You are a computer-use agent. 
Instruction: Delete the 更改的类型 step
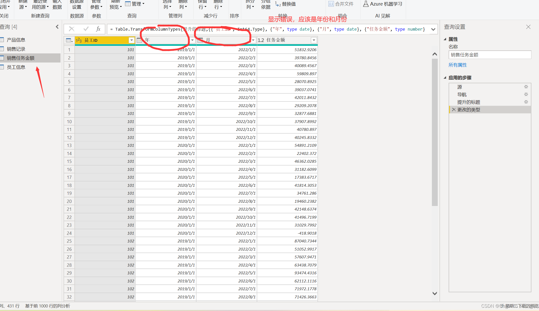click(x=454, y=110)
